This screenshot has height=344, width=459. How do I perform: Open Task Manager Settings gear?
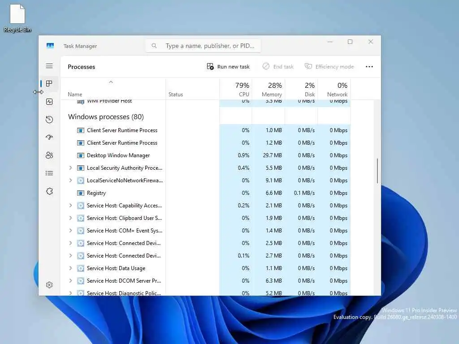click(49, 285)
